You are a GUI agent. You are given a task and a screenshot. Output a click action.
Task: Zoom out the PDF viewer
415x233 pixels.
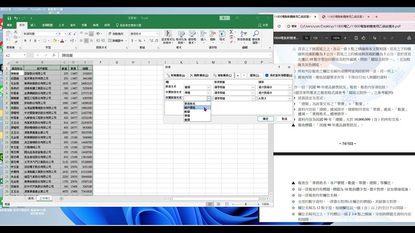pyautogui.click(x=326, y=38)
